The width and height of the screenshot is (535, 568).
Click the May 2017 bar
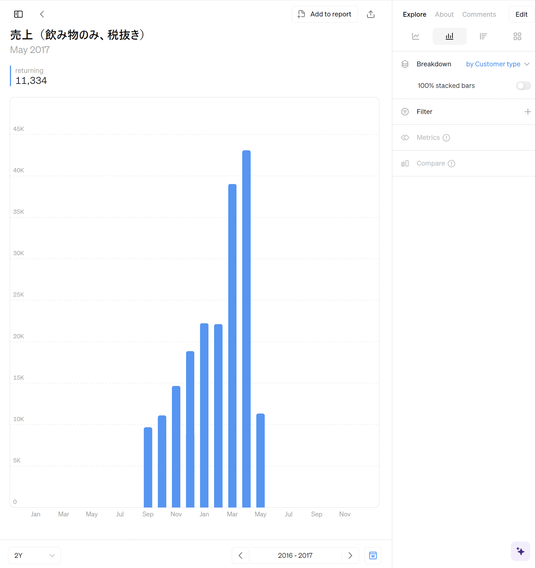point(260,460)
